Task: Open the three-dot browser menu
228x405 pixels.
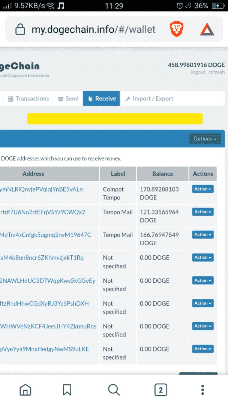Action: [203, 390]
